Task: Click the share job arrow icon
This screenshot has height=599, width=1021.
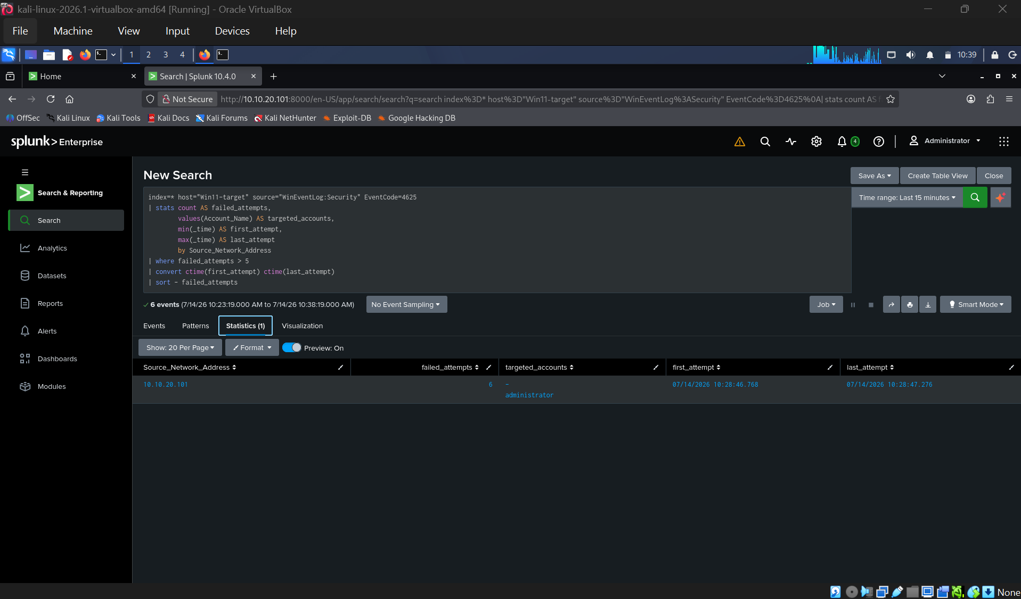Action: (x=891, y=304)
